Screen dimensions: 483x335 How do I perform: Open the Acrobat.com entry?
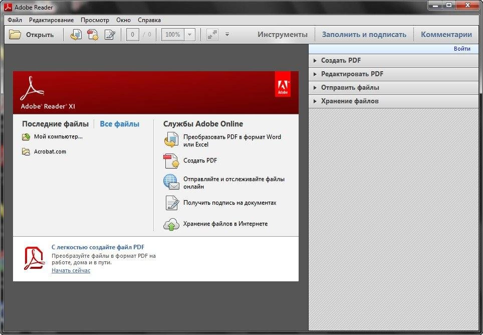50,151
